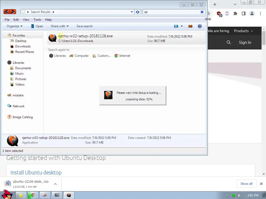Screen dimensions: 266x199
Task: Select the qemu-w32-setup file icon in results
Action: (x=52, y=38)
